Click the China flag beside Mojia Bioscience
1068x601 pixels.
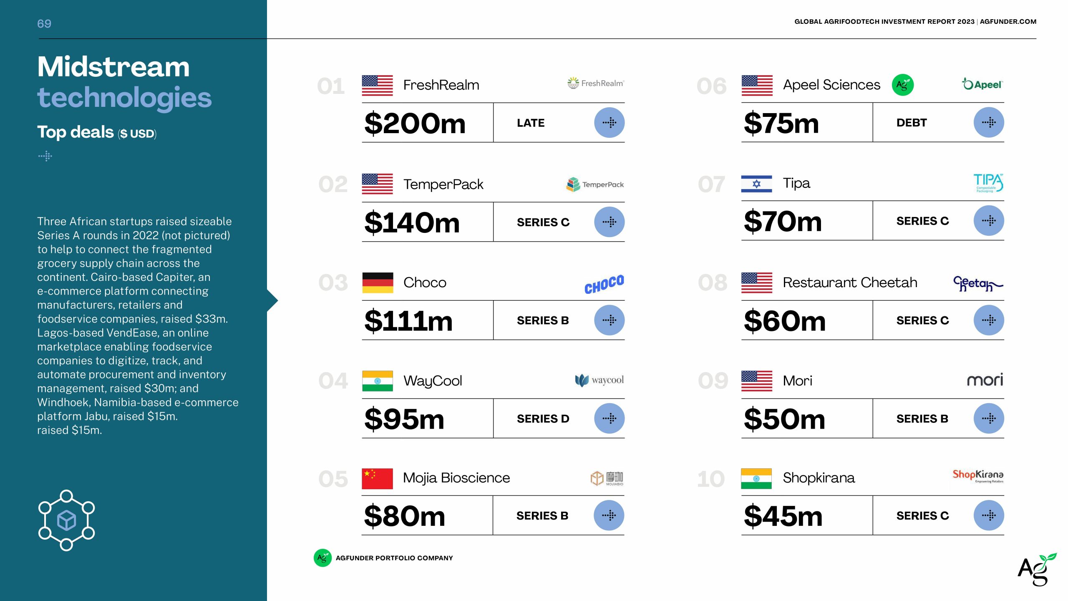tap(377, 478)
